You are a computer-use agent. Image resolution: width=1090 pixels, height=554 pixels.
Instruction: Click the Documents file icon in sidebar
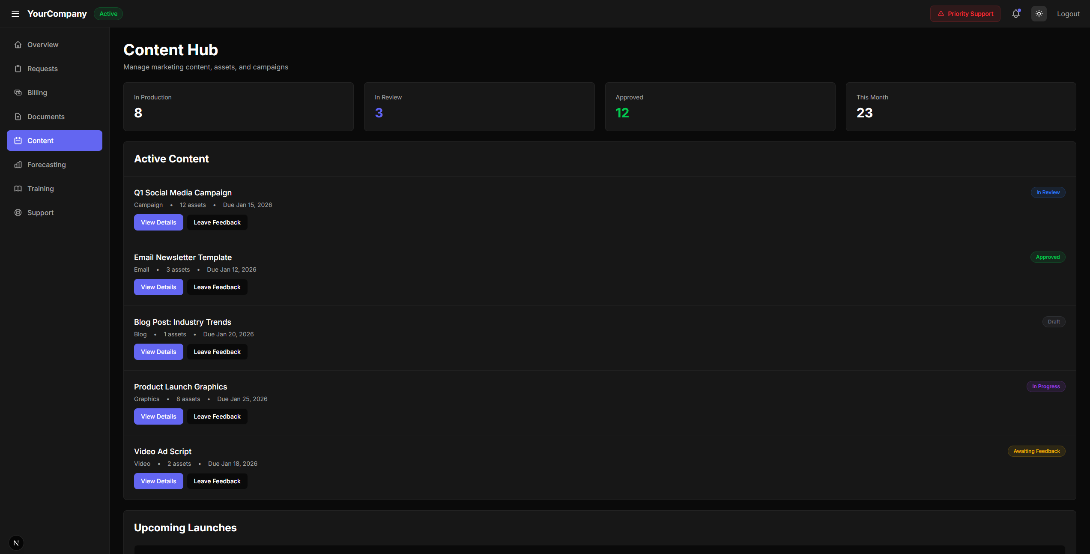point(18,117)
